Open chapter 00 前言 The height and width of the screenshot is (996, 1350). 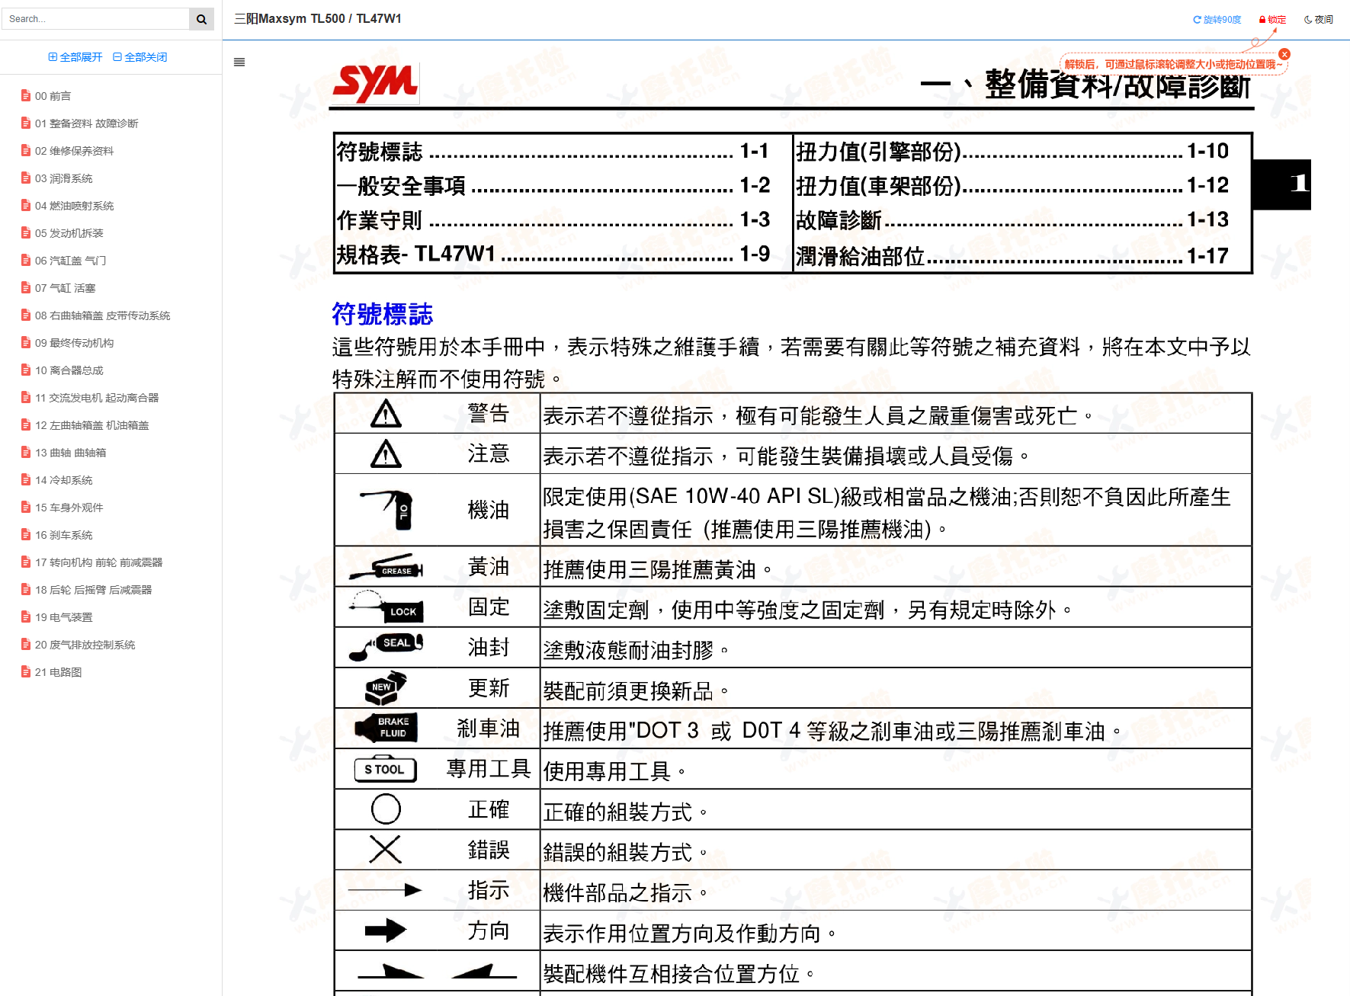click(53, 96)
